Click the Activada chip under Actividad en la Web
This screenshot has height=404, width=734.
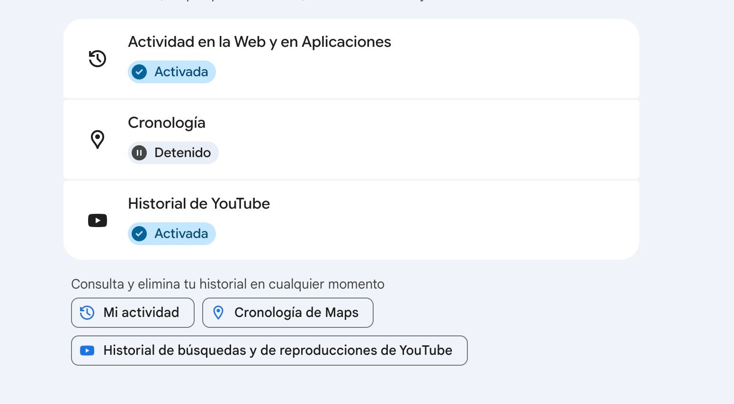coord(172,72)
